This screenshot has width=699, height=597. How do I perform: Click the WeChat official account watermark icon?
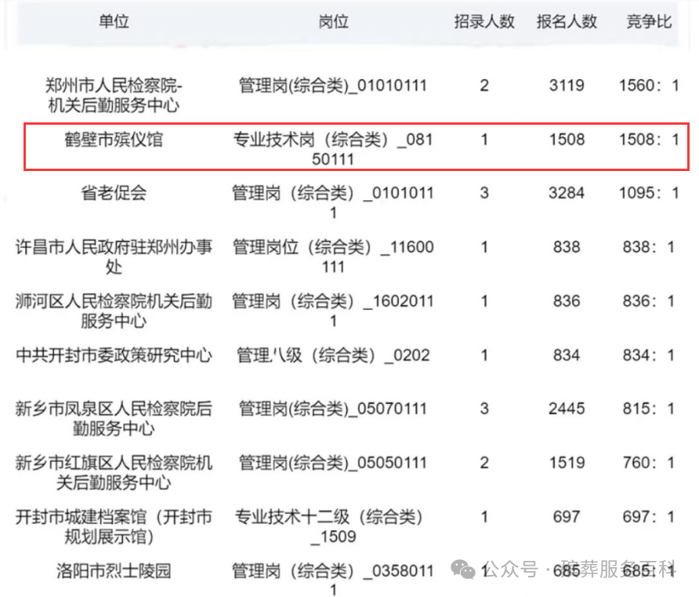point(467,570)
